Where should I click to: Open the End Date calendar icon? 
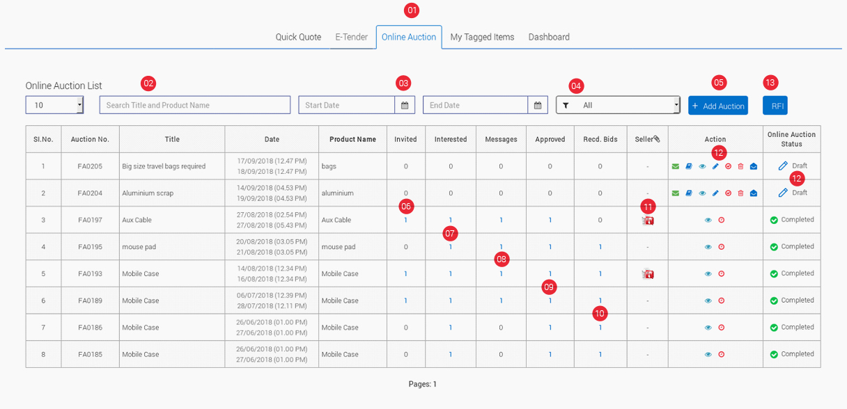pyautogui.click(x=538, y=105)
